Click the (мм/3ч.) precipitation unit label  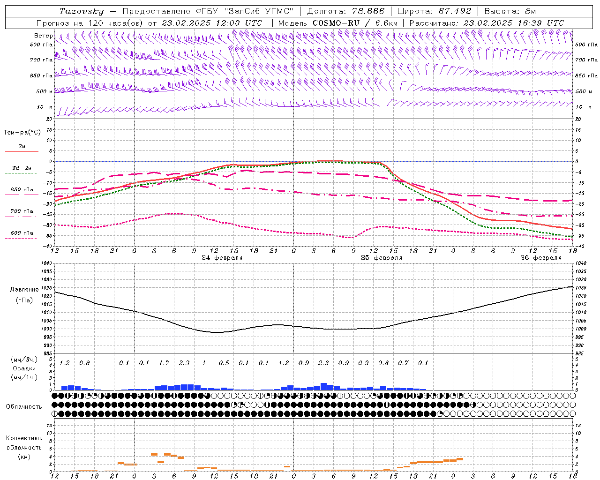[24, 360]
